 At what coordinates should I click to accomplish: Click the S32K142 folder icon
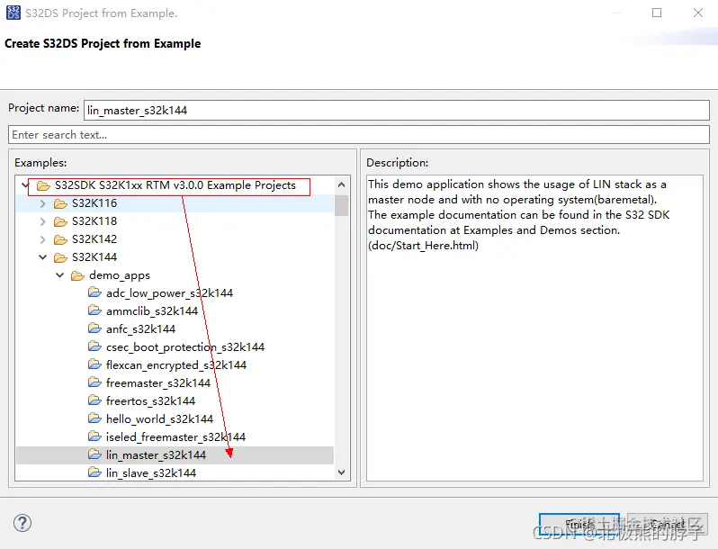(x=60, y=239)
